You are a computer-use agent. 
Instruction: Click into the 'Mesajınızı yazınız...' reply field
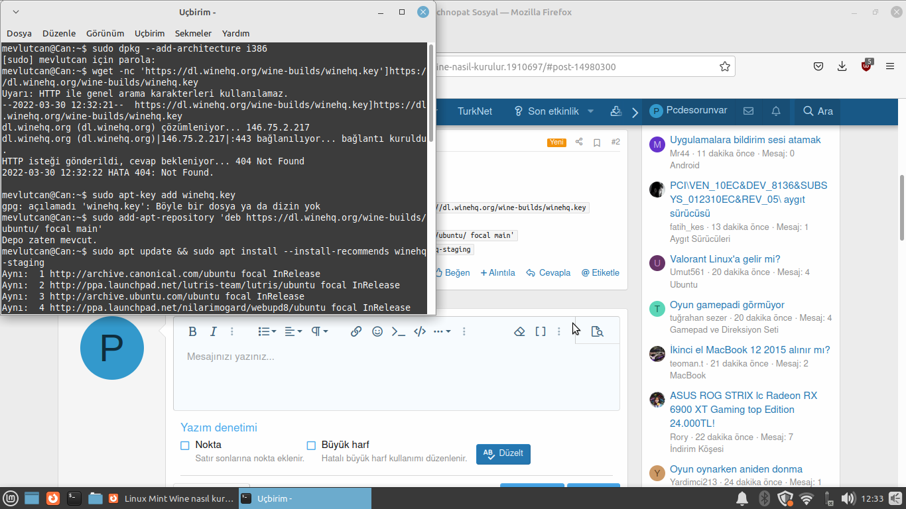click(397, 378)
